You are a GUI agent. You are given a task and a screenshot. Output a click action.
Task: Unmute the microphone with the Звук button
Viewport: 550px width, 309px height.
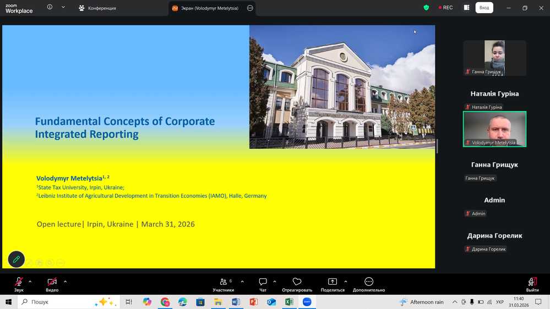click(19, 282)
